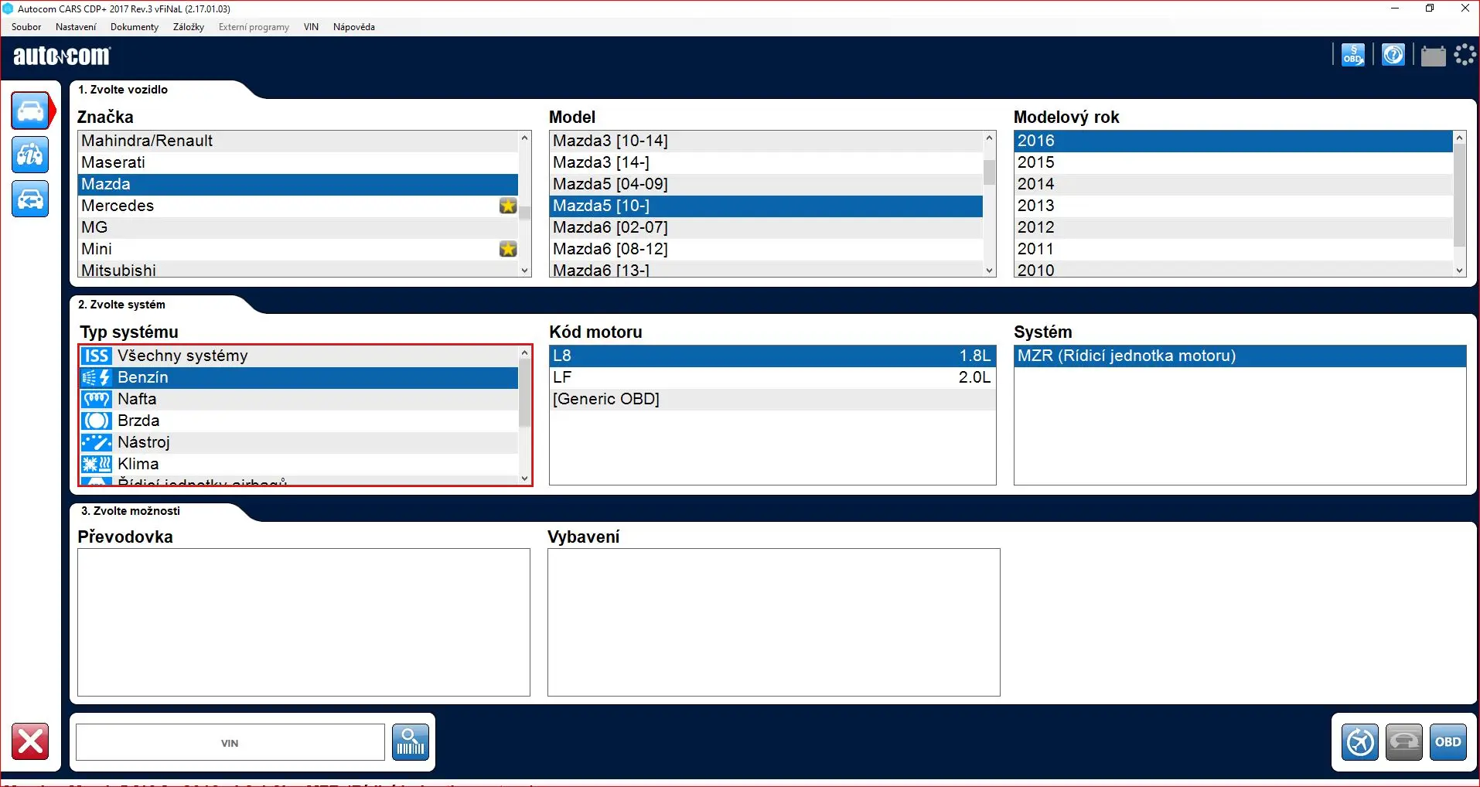The height and width of the screenshot is (787, 1480).
Task: Open the Nastavení menu
Action: coord(76,27)
